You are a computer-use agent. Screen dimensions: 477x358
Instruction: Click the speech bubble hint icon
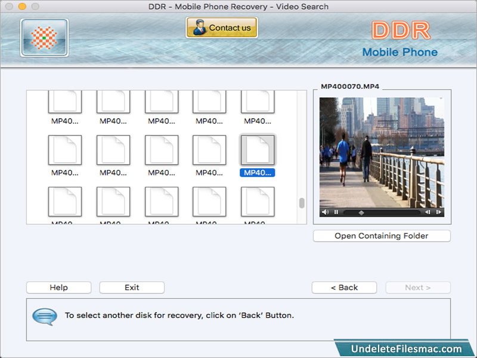44,317
